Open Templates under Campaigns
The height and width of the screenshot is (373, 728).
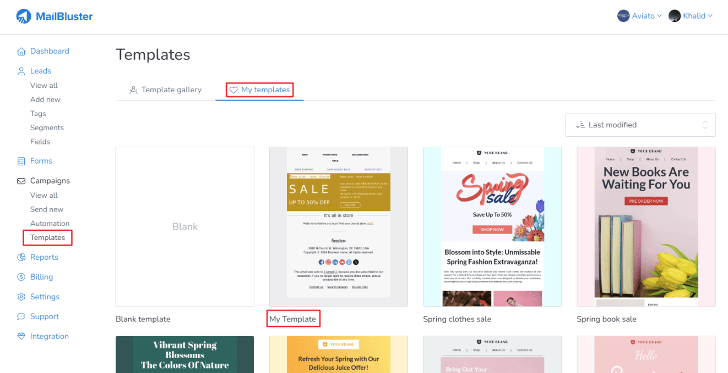pos(47,238)
